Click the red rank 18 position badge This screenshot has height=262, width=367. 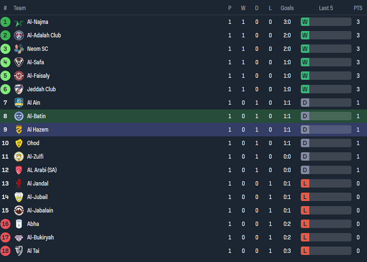(x=6, y=251)
